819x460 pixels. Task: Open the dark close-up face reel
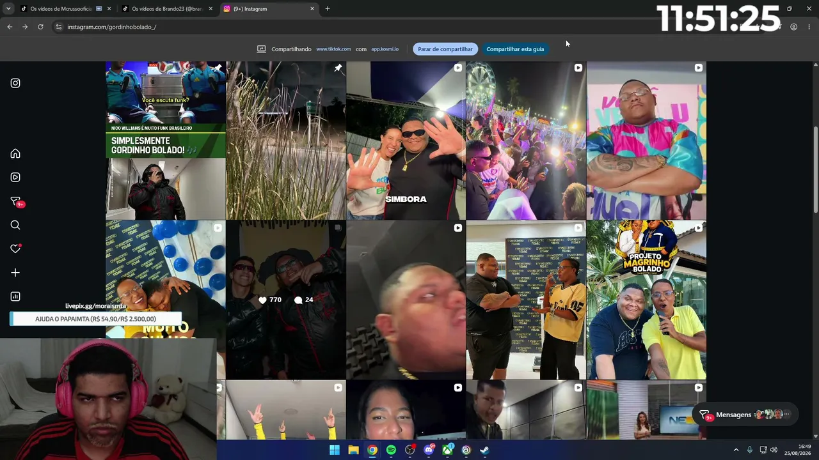pyautogui.click(x=406, y=300)
